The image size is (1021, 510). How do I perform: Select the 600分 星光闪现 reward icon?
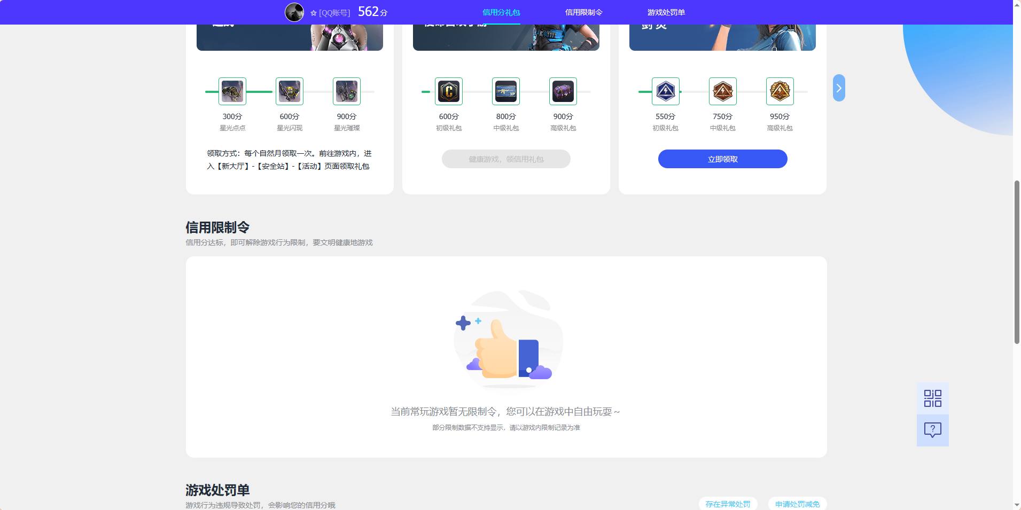pos(290,91)
